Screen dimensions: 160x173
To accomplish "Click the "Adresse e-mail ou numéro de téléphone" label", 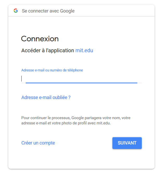I will tap(52, 70).
